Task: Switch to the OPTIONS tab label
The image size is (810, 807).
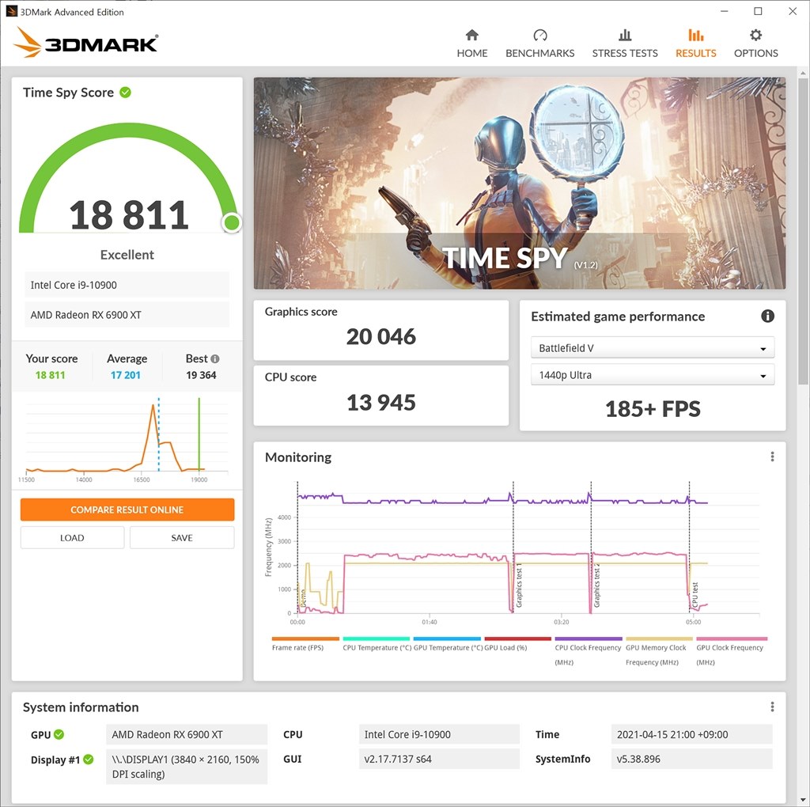Action: (755, 53)
